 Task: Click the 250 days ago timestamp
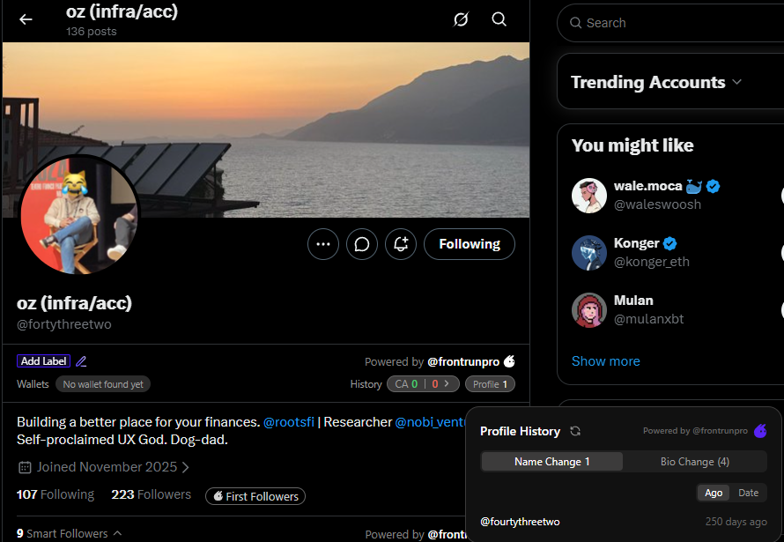(x=736, y=522)
